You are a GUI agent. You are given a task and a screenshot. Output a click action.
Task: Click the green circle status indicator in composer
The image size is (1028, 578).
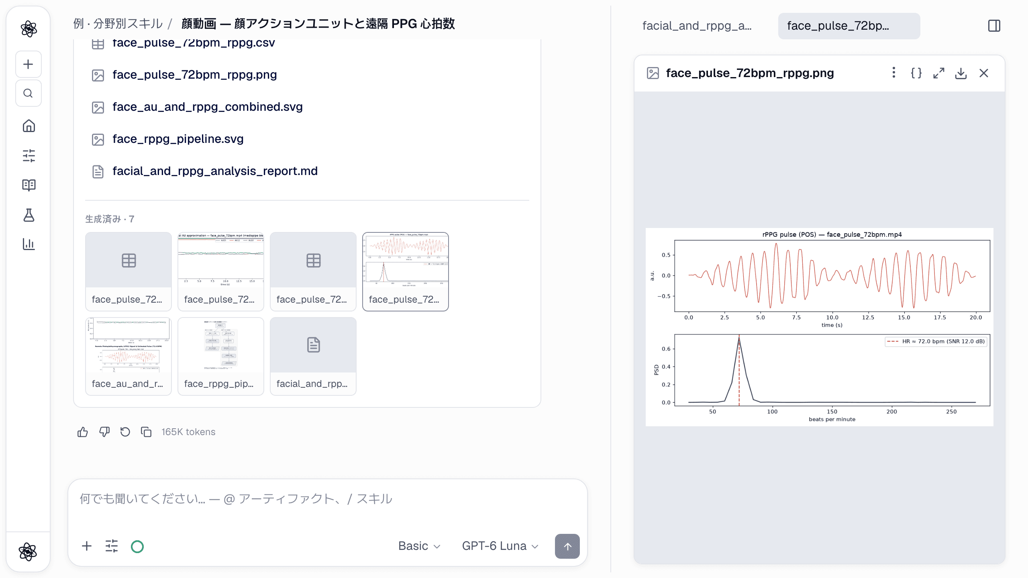tap(137, 546)
